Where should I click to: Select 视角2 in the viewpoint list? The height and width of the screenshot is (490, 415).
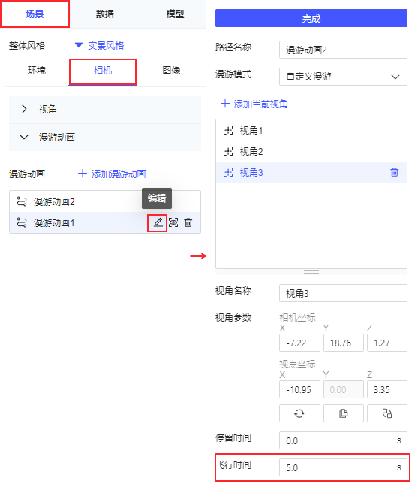311,151
